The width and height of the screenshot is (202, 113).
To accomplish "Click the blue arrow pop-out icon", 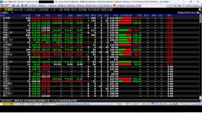I will [x=157, y=104].
